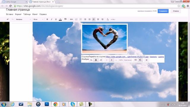Open the text background color picker

pyautogui.click(x=66, y=19)
